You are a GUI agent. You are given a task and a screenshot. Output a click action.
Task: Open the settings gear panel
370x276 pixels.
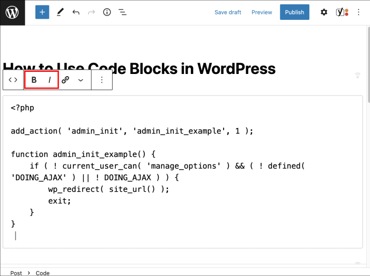[324, 12]
